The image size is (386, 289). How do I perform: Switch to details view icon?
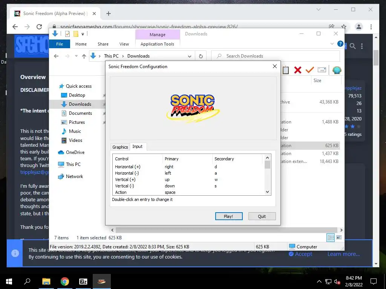(x=331, y=237)
